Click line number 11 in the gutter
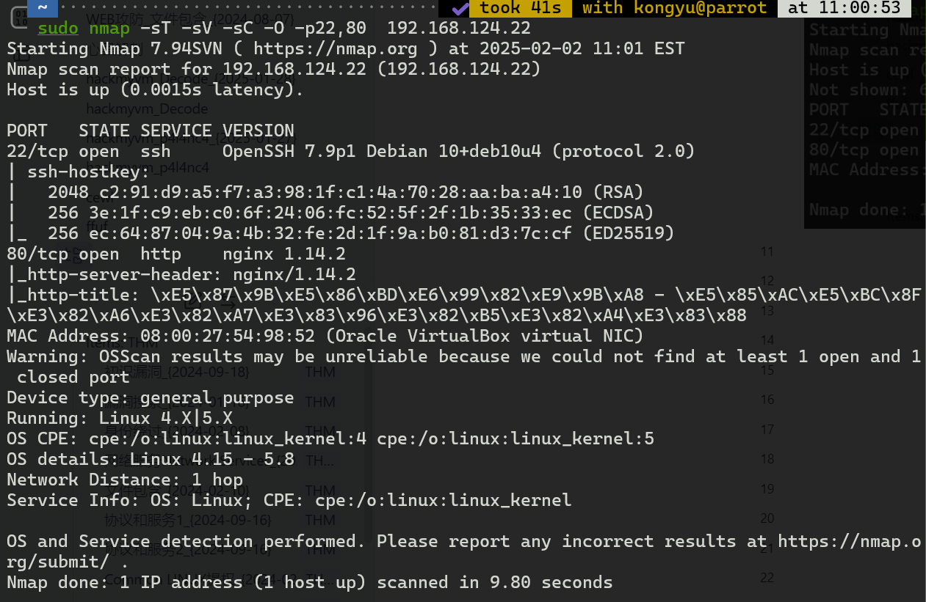Image resolution: width=926 pixels, height=602 pixels. (767, 252)
